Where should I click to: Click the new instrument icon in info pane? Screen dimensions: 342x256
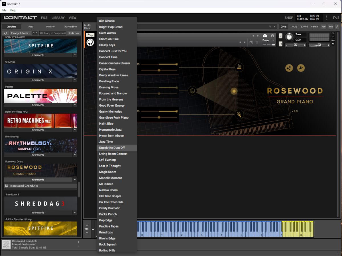(6, 244)
